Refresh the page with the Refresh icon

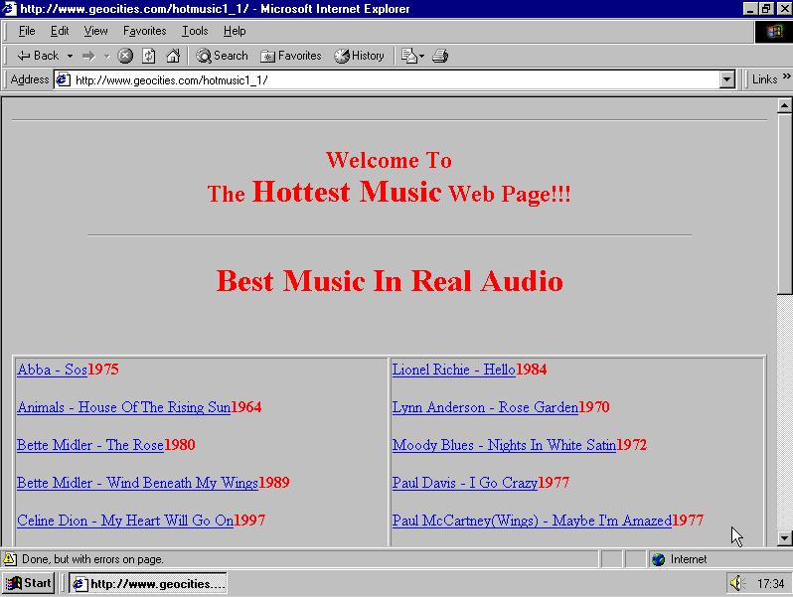(149, 56)
